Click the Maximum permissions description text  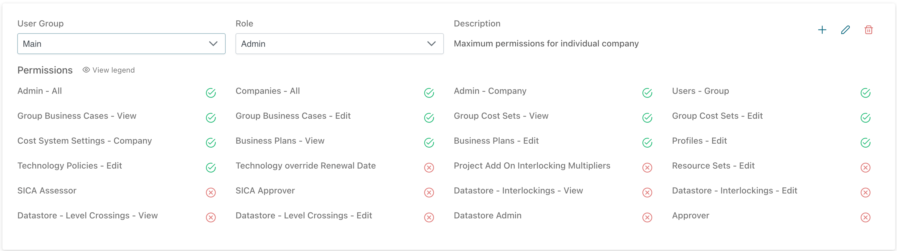coord(546,43)
